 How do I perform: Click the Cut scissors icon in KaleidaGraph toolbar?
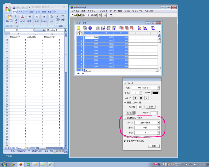(88, 15)
